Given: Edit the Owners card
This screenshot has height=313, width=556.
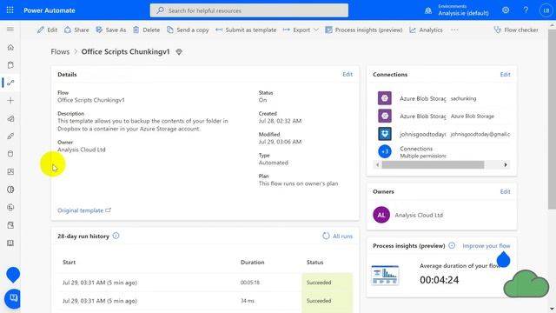Looking at the screenshot, I should pos(505,191).
